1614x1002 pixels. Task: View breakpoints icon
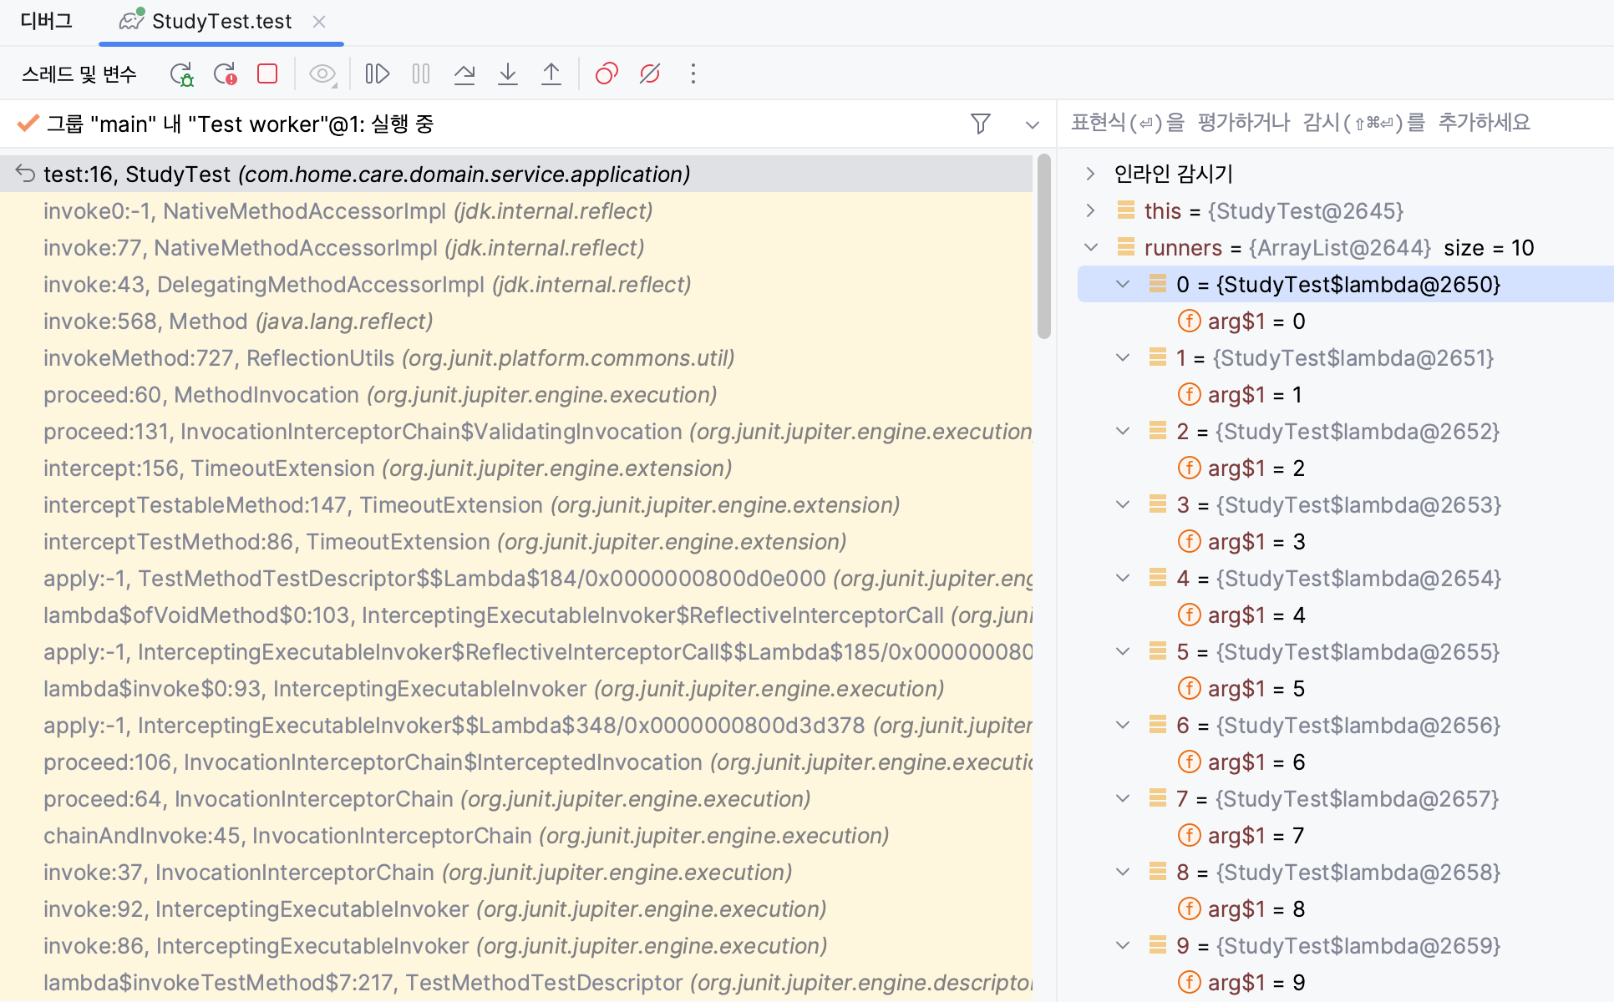pos(607,74)
